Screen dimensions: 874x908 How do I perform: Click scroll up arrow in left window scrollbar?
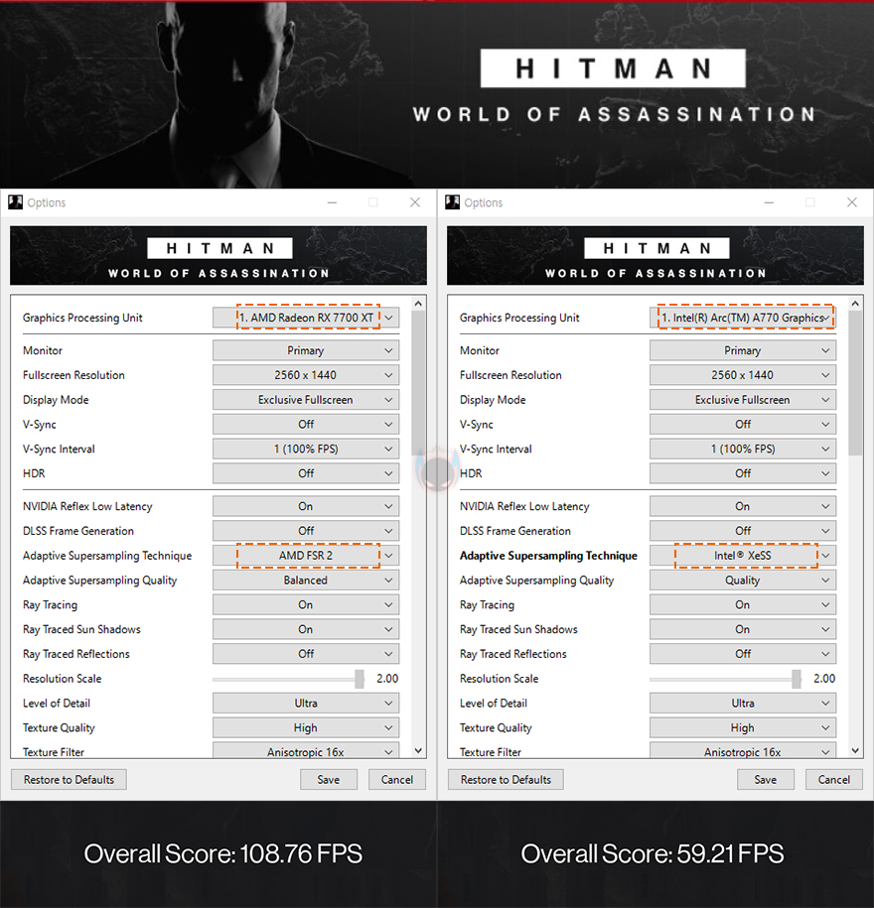pos(418,304)
